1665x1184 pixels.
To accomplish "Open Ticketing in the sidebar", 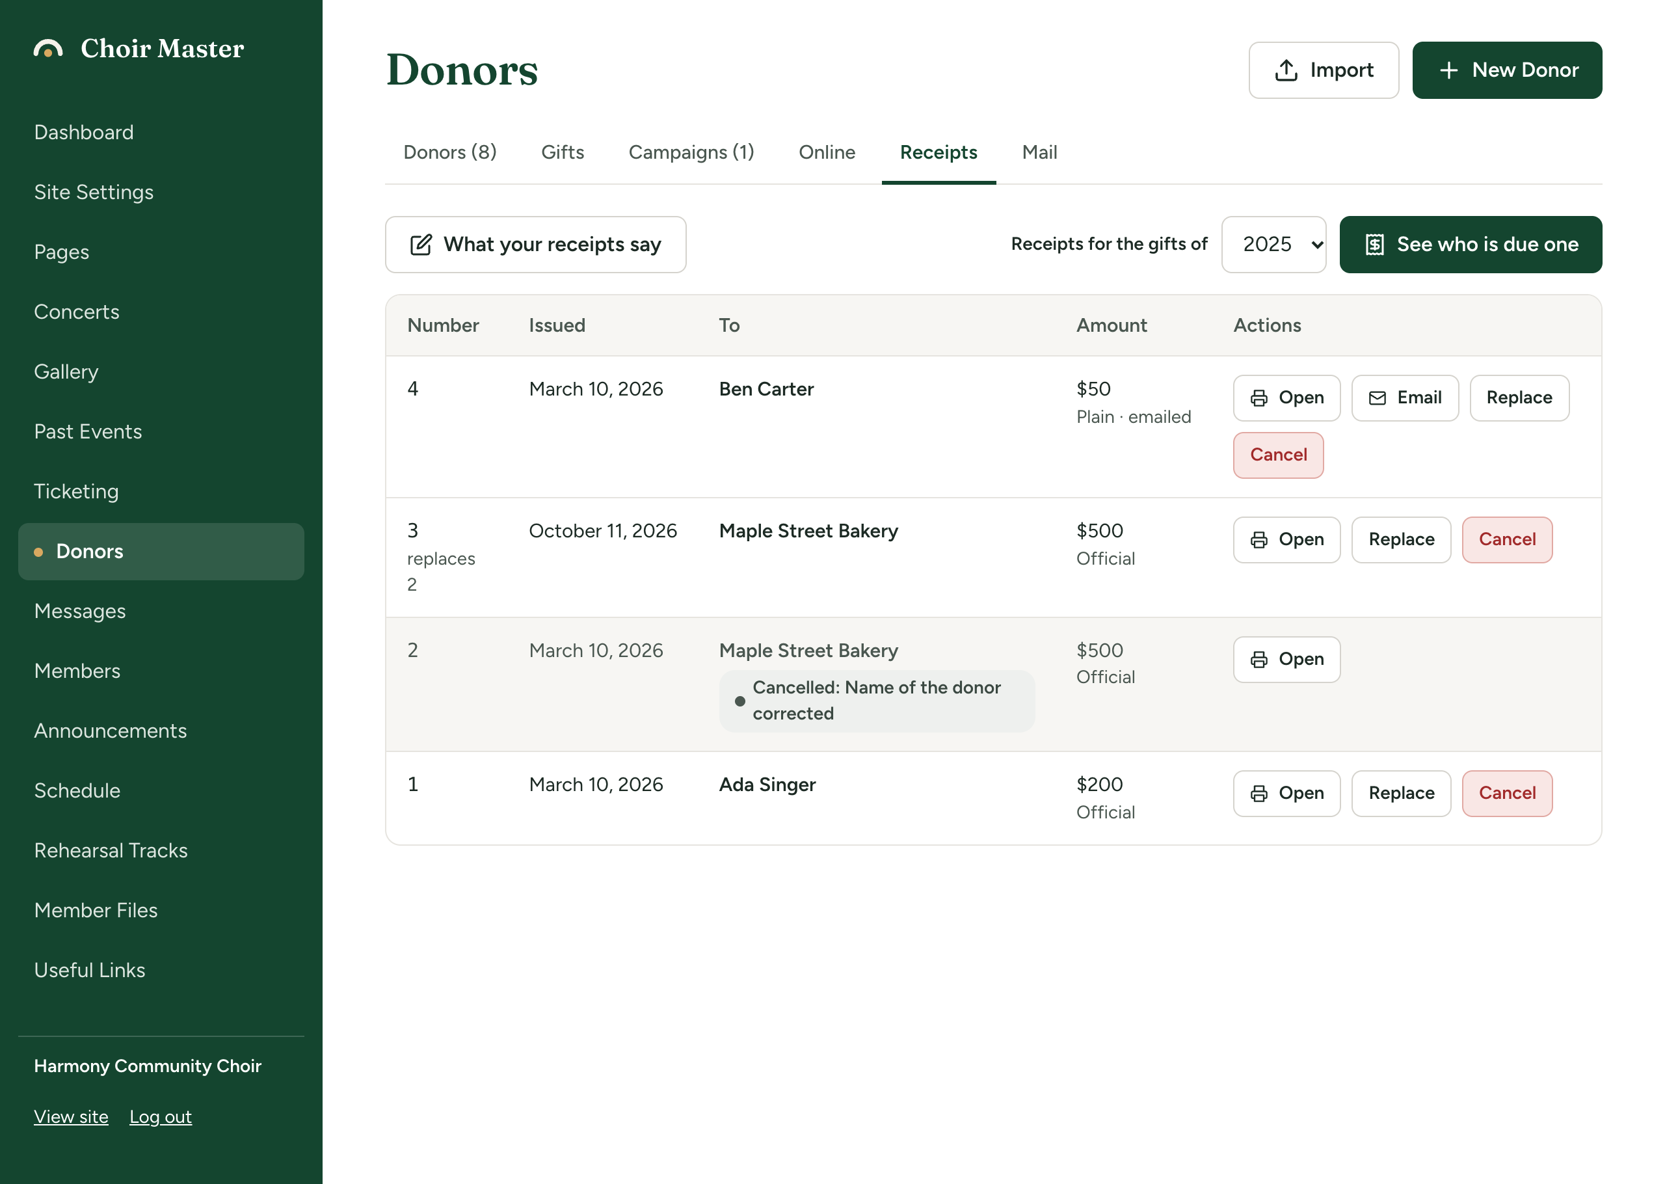I will point(161,491).
